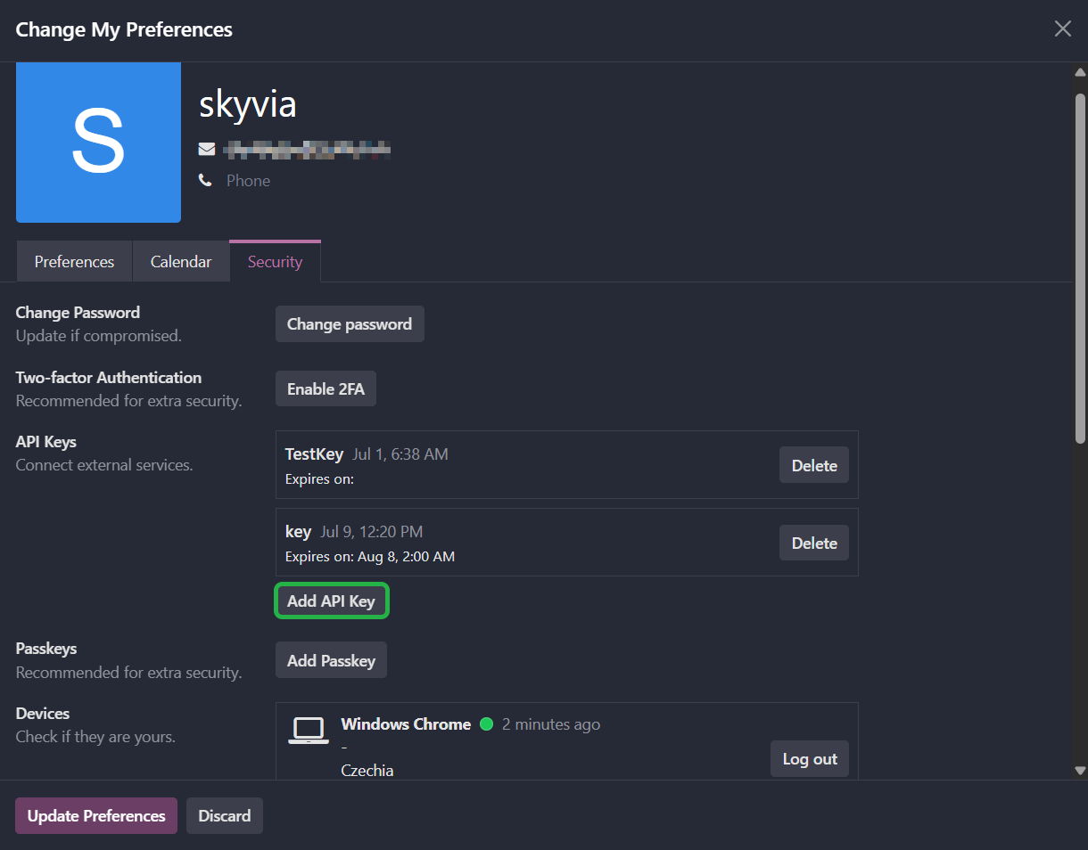Image resolution: width=1088 pixels, height=850 pixels.
Task: Click the 'Czechia' location text
Action: coord(367,771)
